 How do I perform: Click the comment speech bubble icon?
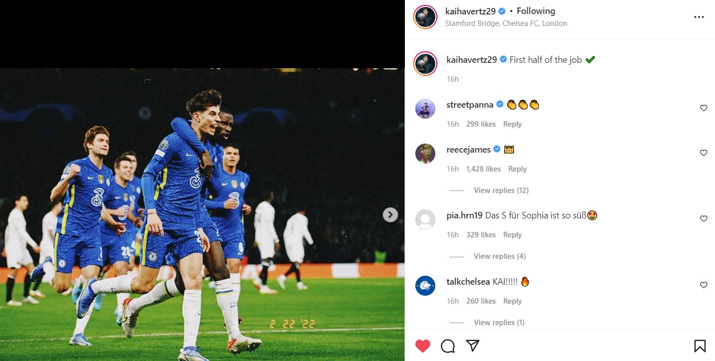tap(448, 346)
